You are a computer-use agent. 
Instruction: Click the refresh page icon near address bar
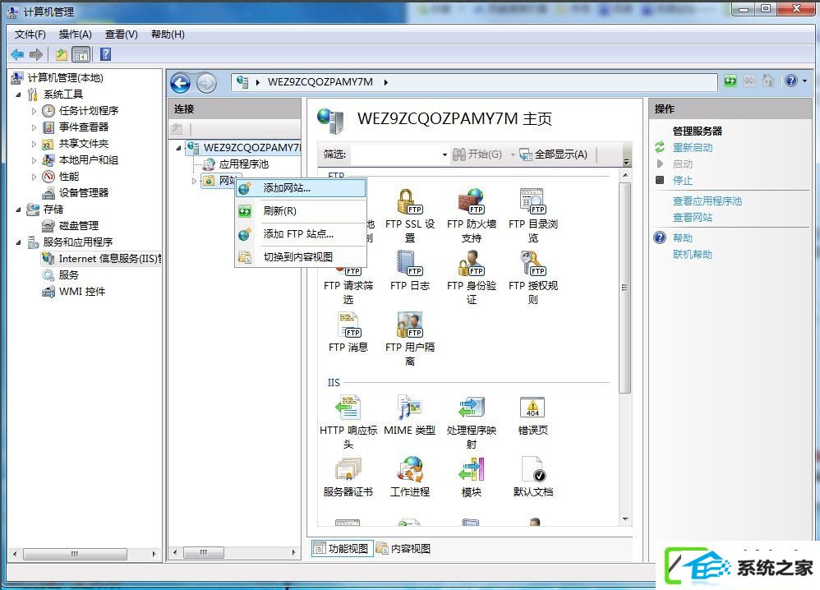[730, 81]
